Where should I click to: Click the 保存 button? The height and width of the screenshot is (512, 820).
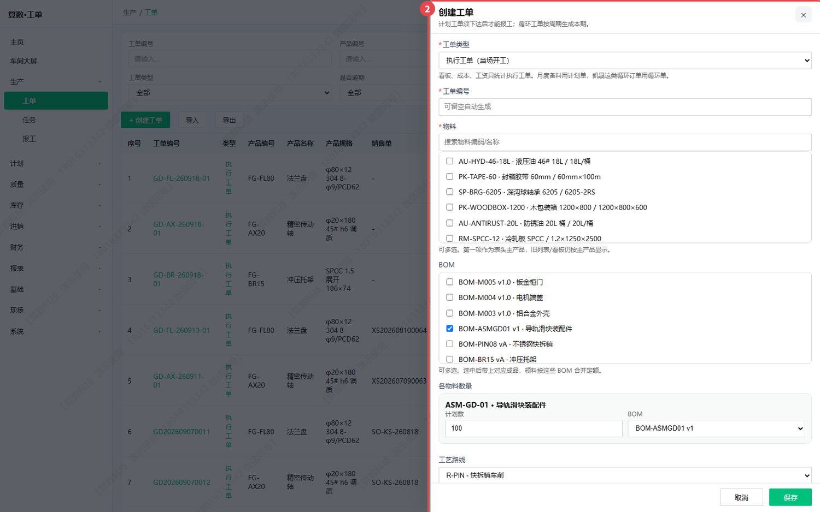[790, 497]
